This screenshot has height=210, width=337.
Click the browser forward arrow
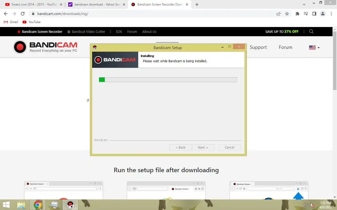click(x=14, y=14)
